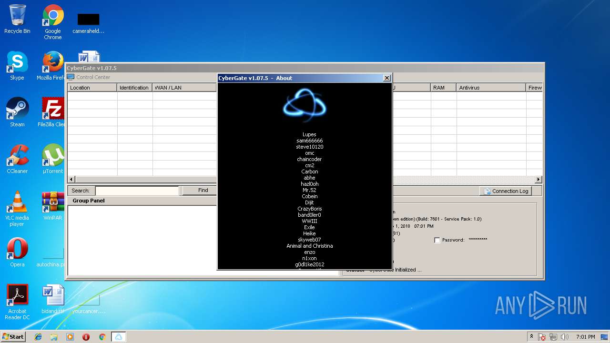Toggle the Password checkbox
The height and width of the screenshot is (343, 610).
(437, 240)
